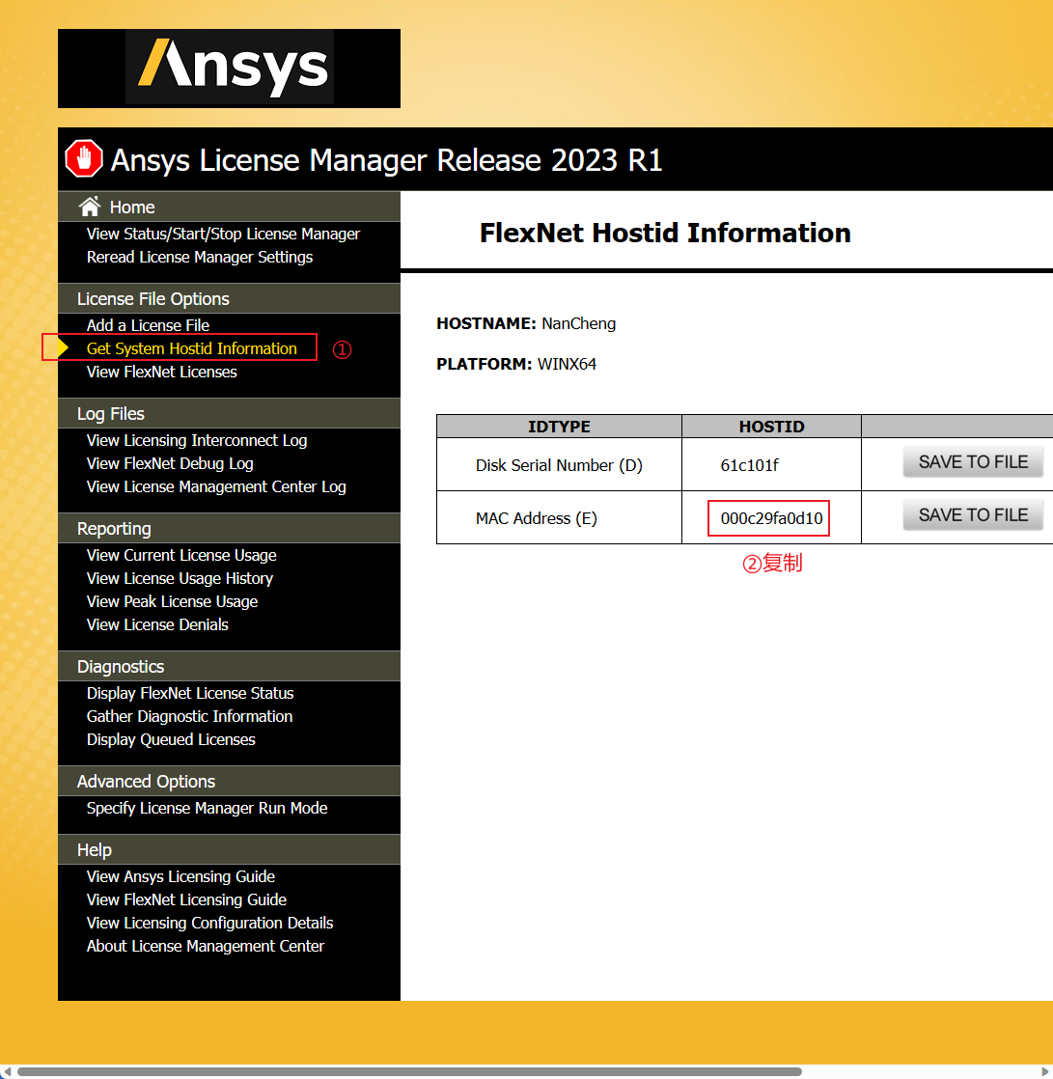
Task: Open the Home menu link
Action: pyautogui.click(x=132, y=207)
